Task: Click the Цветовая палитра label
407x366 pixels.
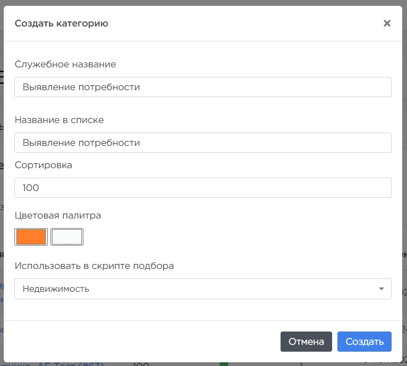Action: 58,215
